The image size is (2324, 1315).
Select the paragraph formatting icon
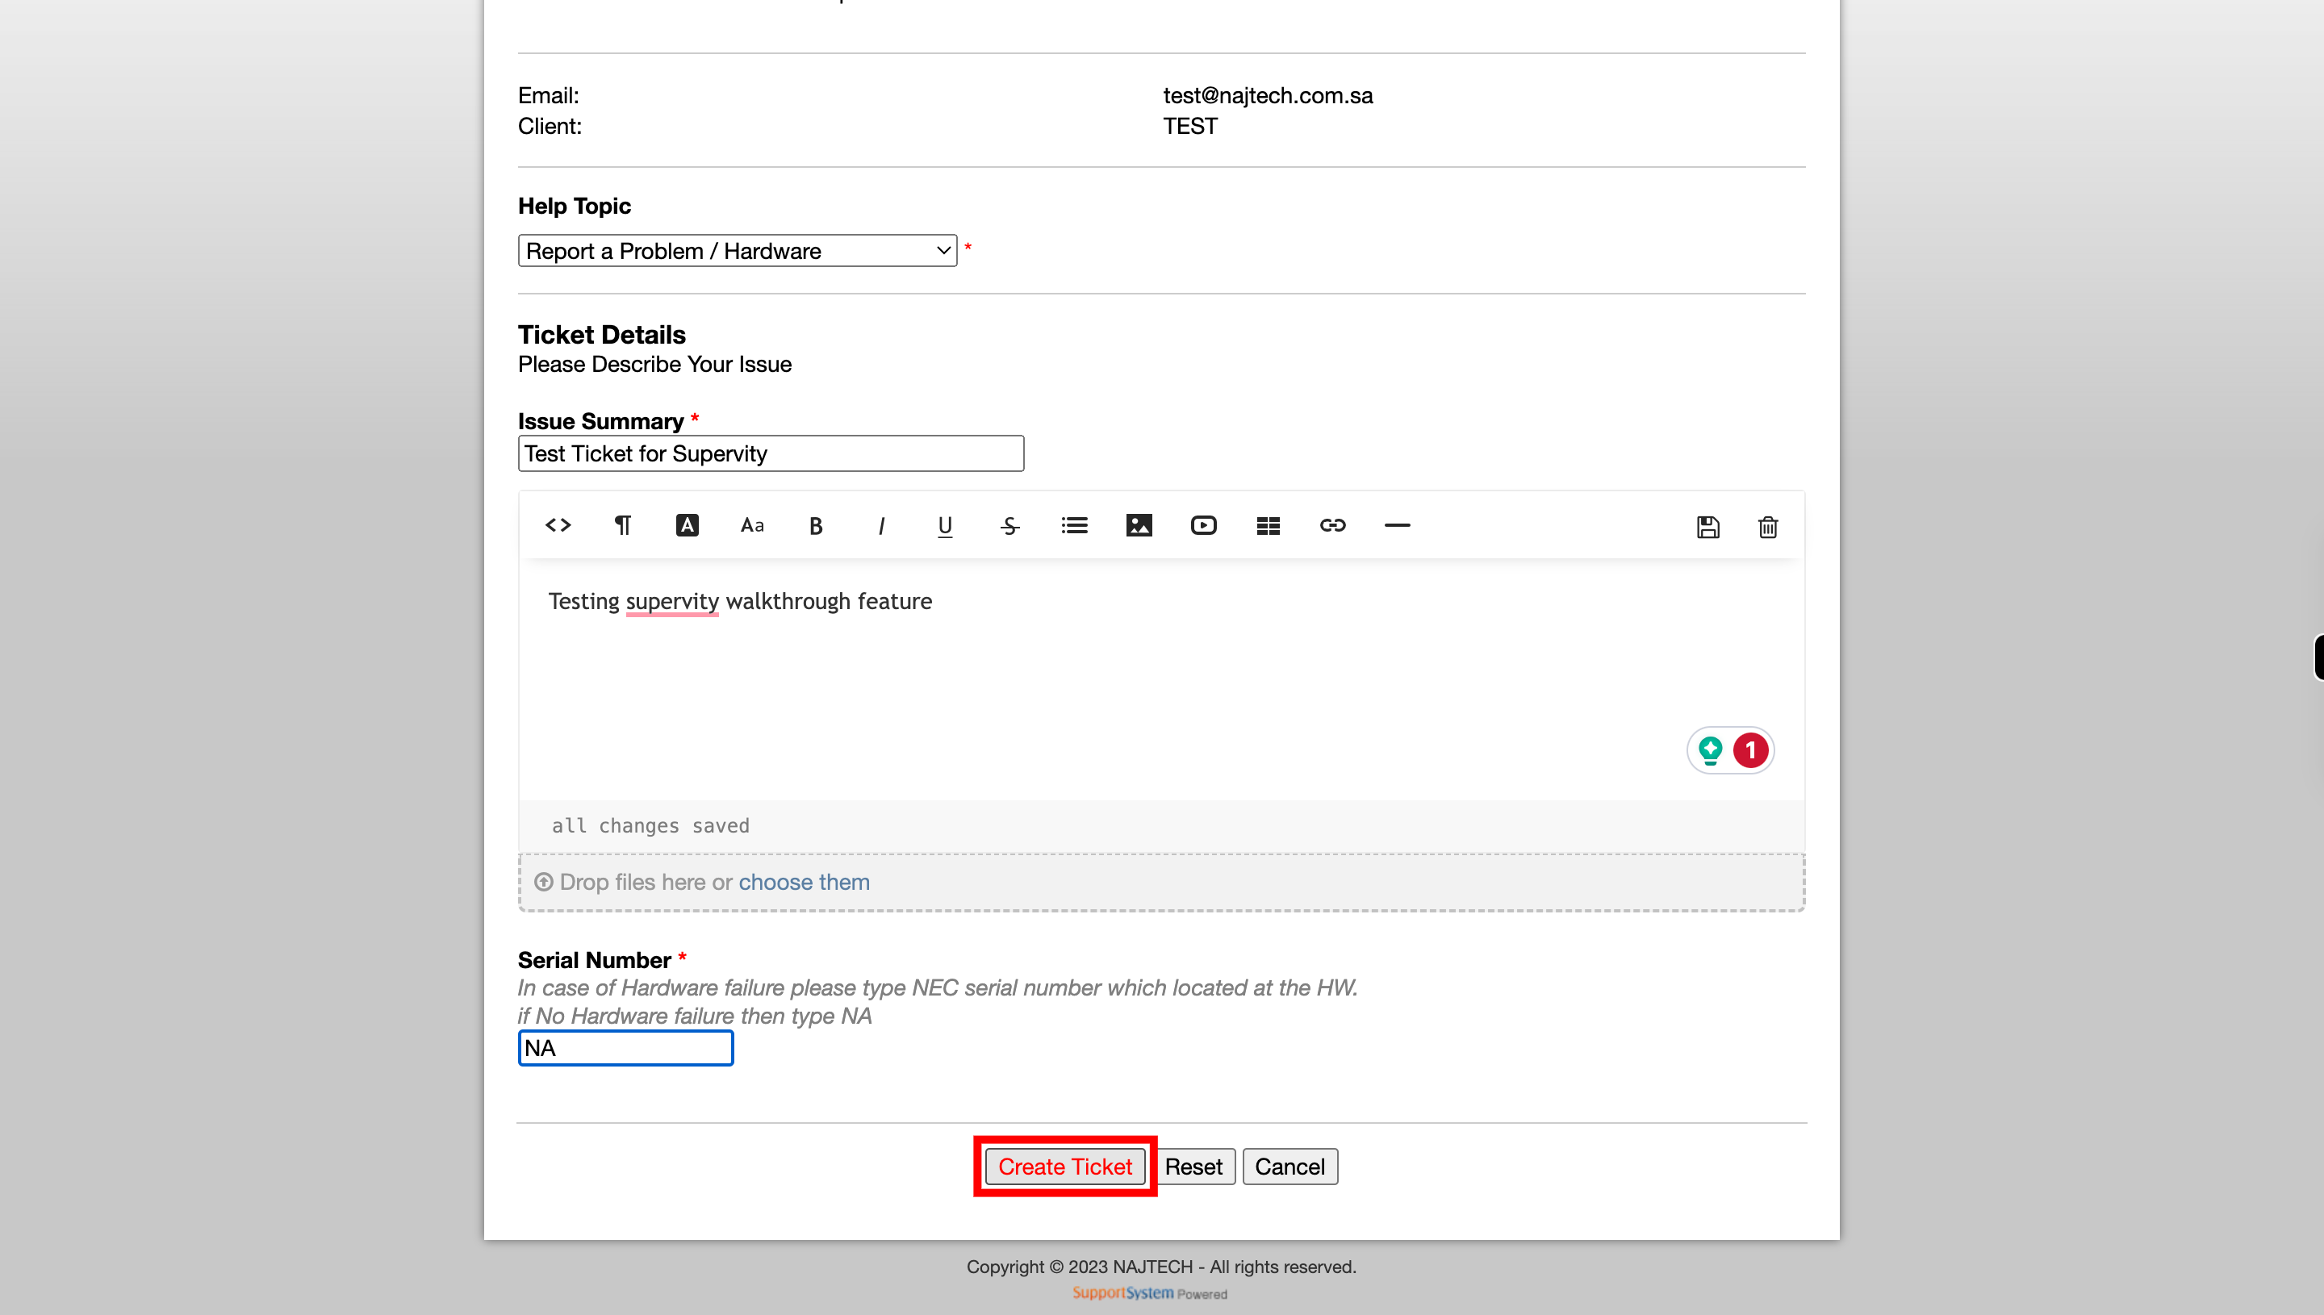(622, 525)
